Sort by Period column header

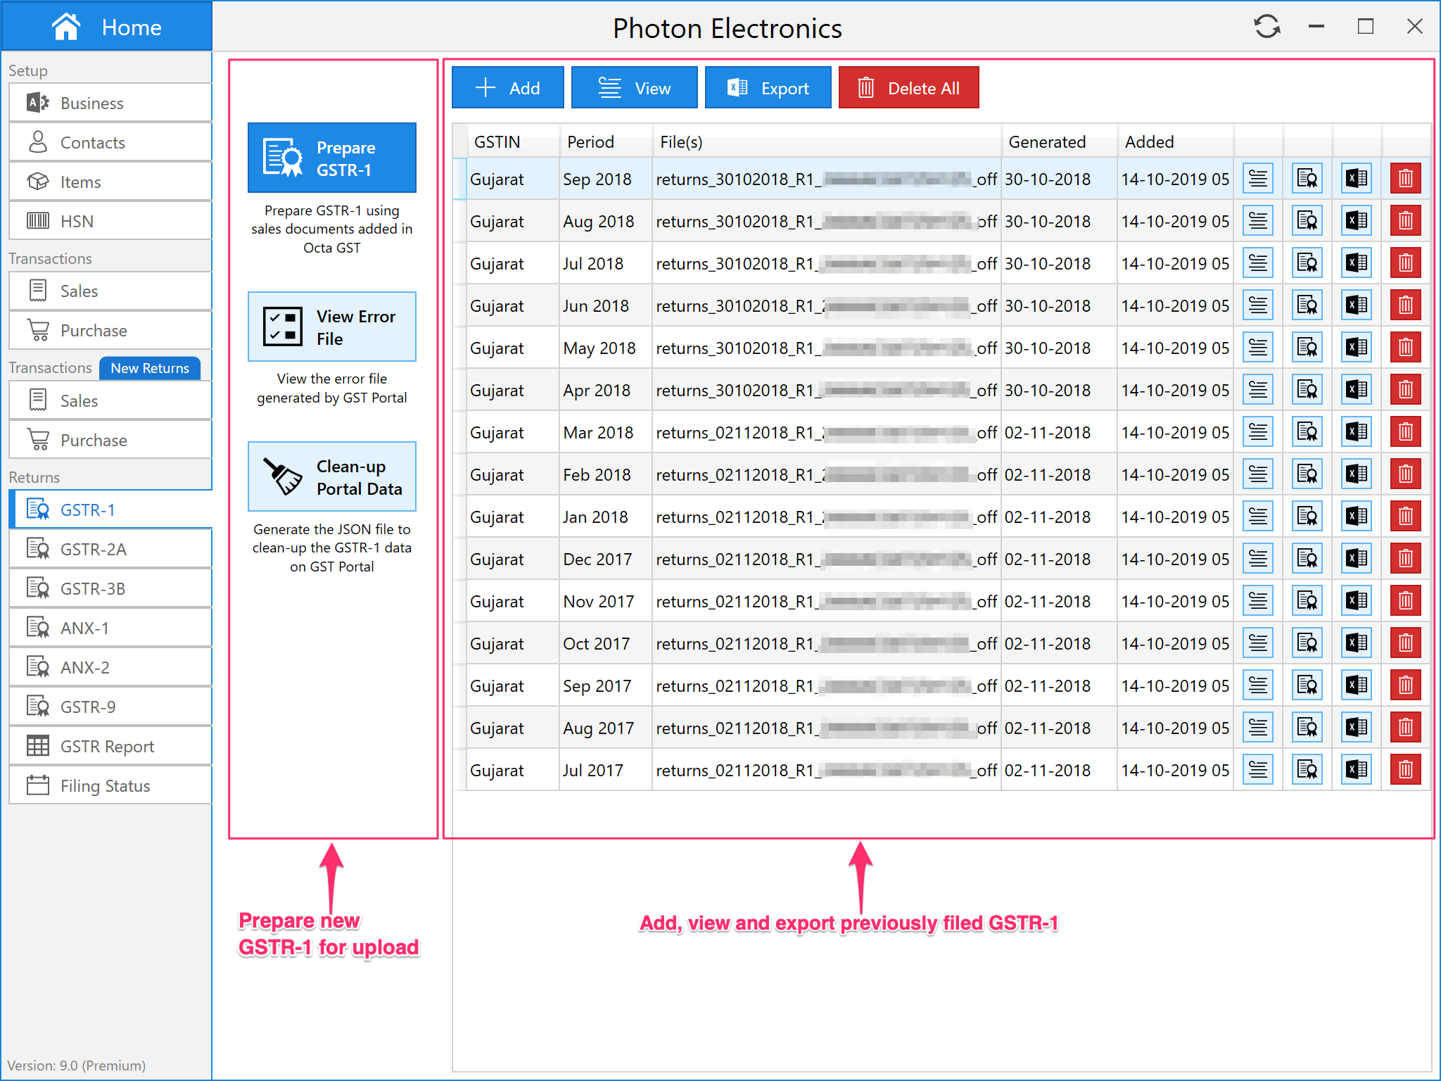click(x=590, y=142)
